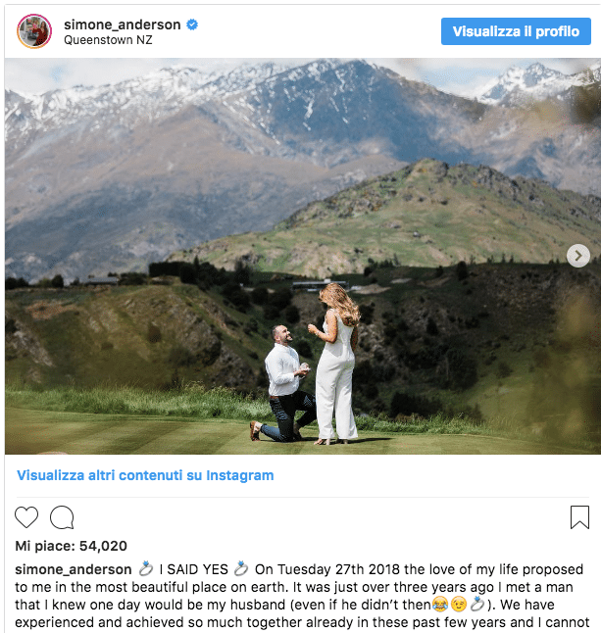
Task: Select the simone_anderson username in the header
Action: [122, 24]
